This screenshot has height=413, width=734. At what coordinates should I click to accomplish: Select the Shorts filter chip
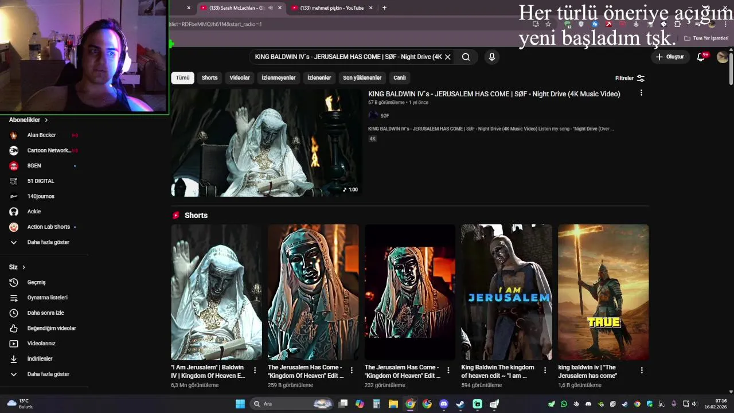[209, 77]
